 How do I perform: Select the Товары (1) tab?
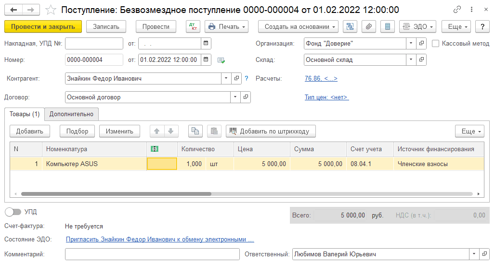pyautogui.click(x=25, y=114)
